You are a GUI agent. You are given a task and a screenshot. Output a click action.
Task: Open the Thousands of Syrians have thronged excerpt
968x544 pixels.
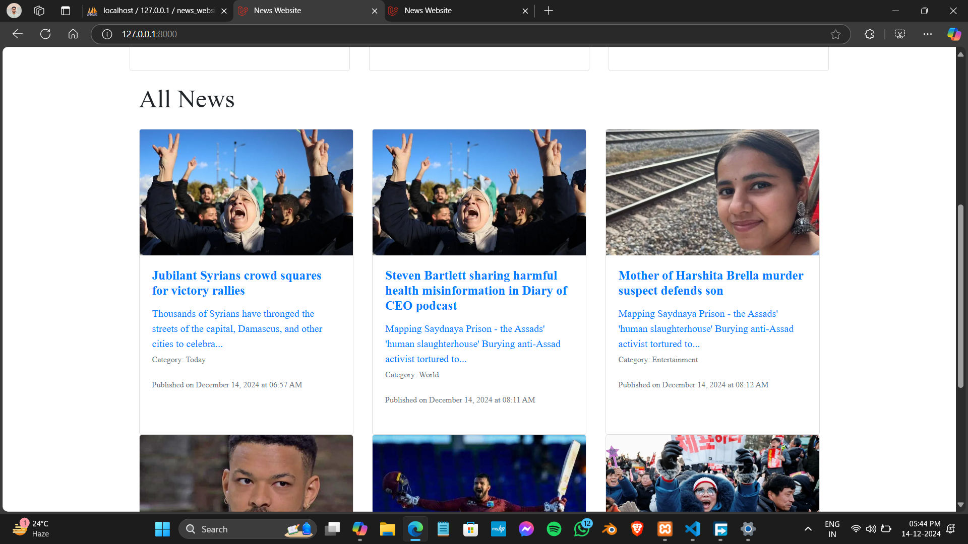237,328
